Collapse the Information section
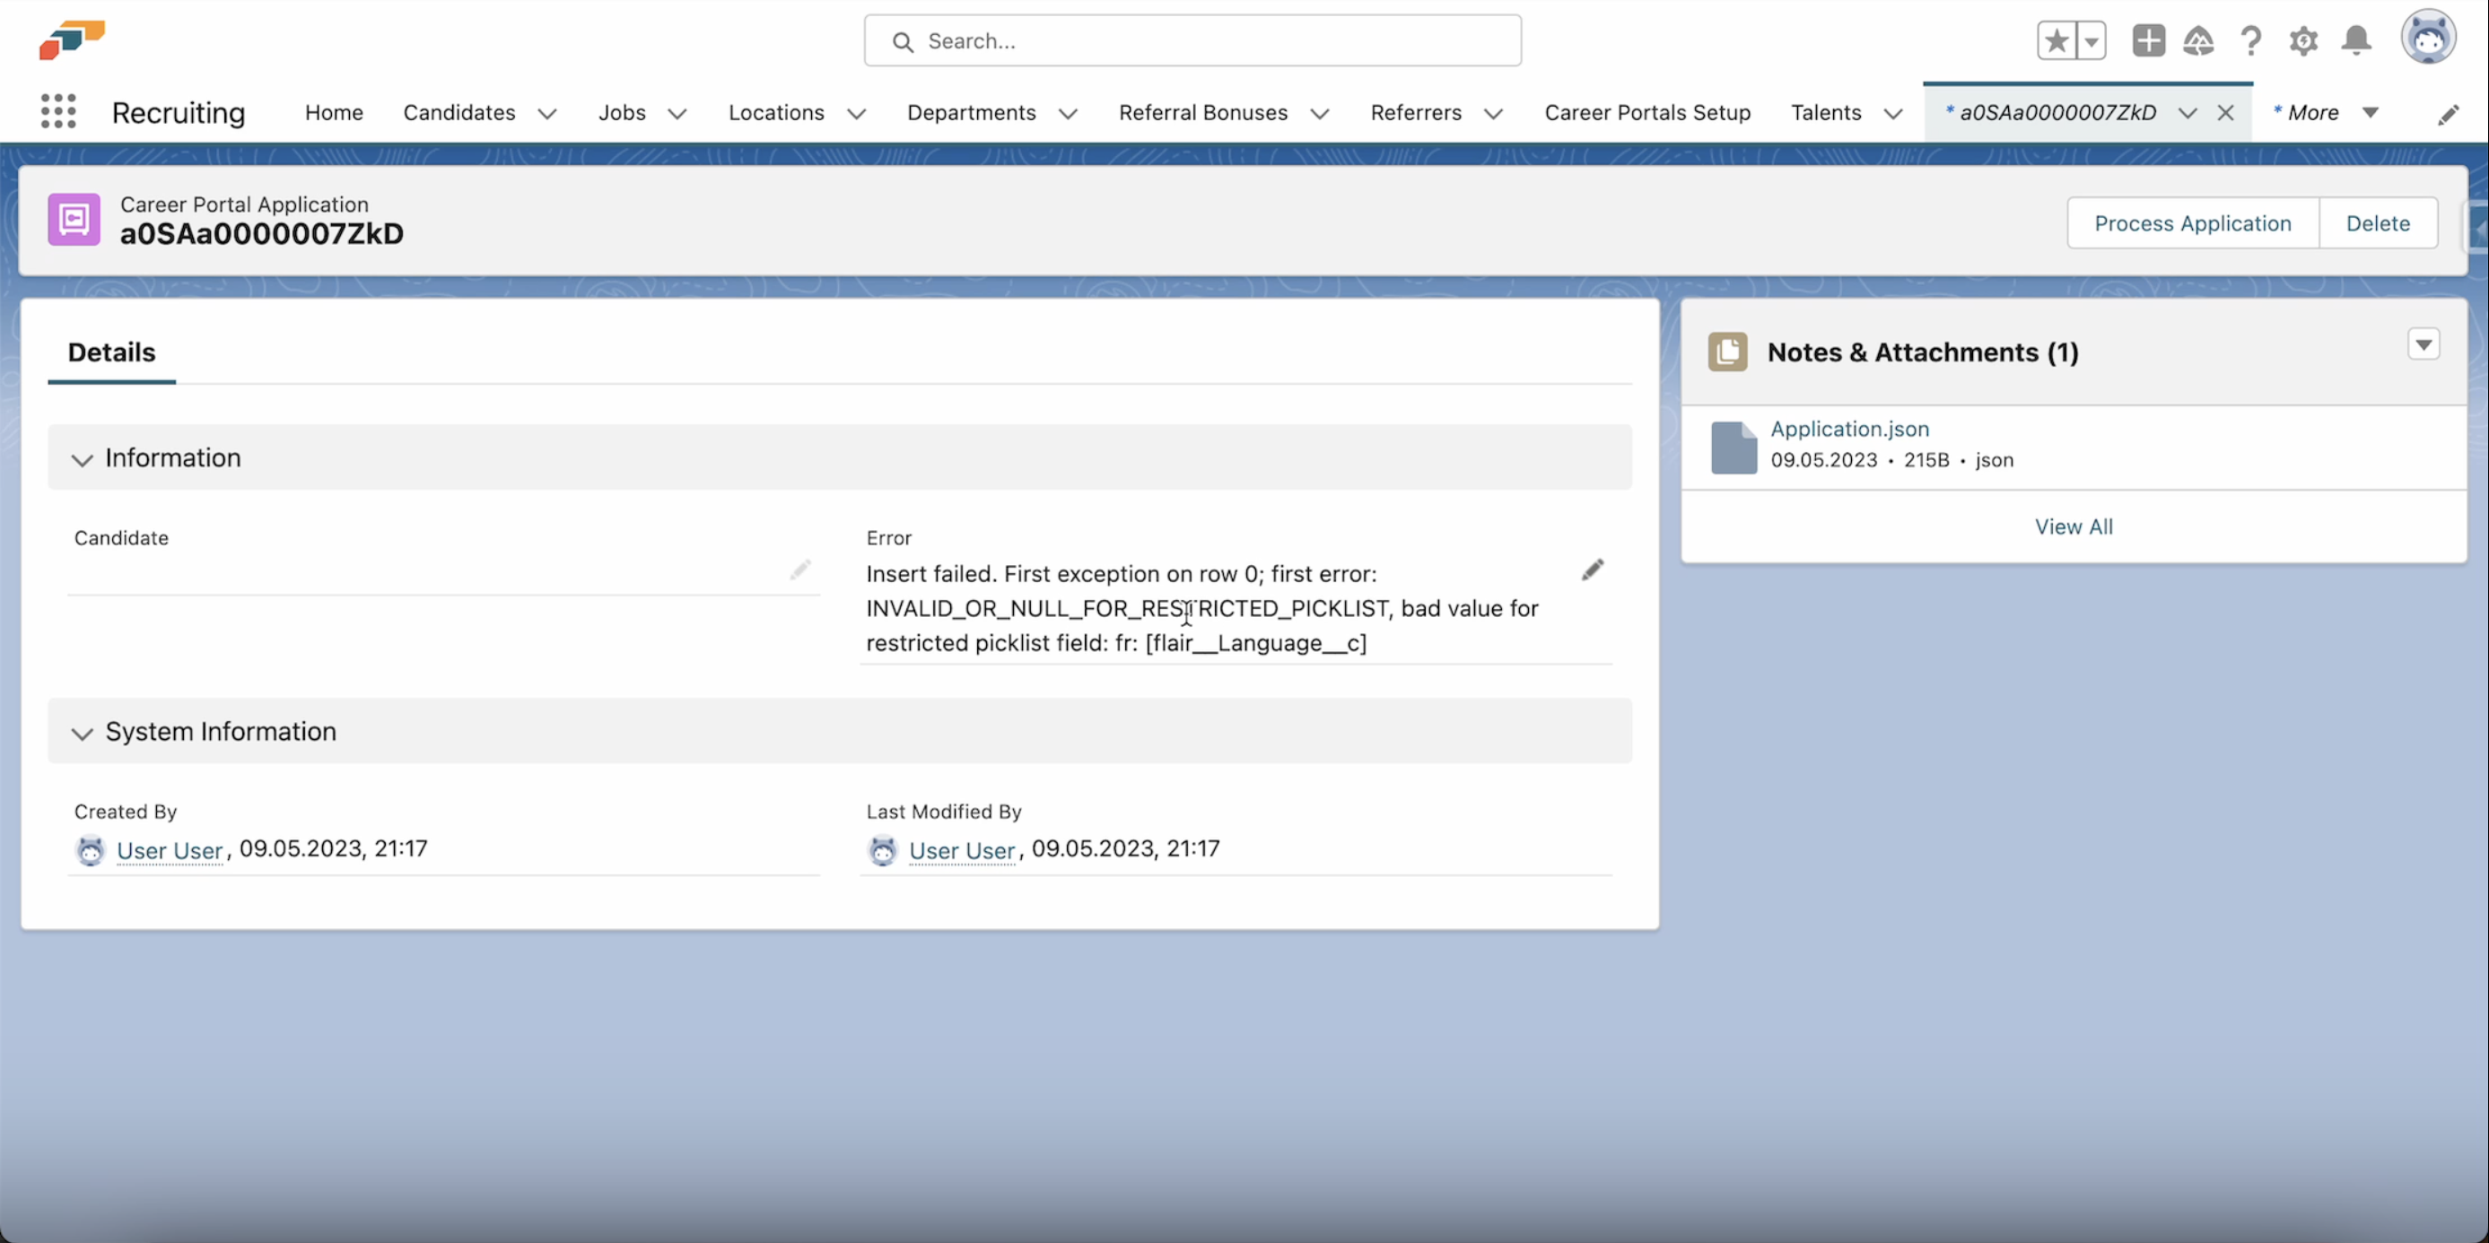Screen dimensions: 2489x1243 click(x=83, y=459)
